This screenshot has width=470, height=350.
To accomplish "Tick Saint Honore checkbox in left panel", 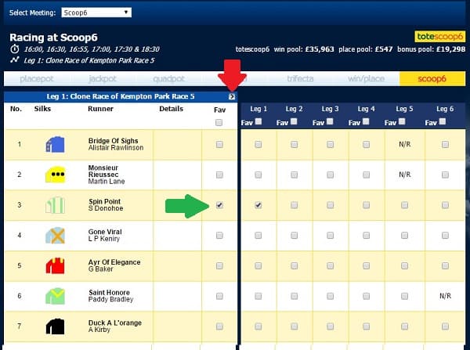I will [219, 296].
